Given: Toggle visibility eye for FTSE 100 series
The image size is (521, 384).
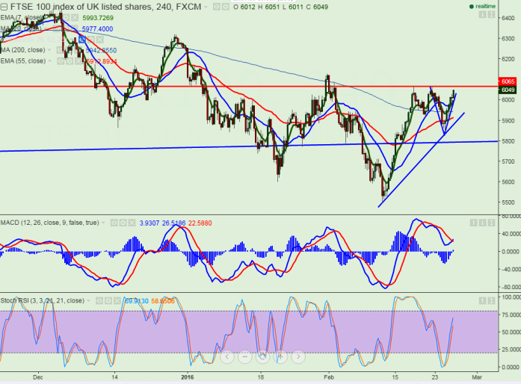Looking at the screenshot, I should click(x=217, y=7).
